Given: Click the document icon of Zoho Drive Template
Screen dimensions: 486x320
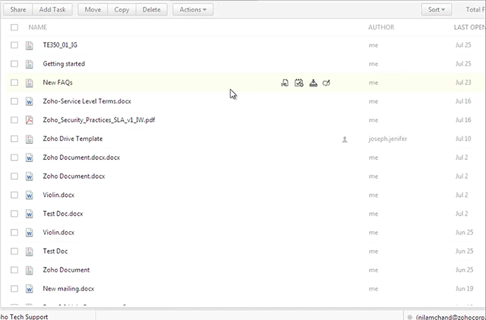Looking at the screenshot, I should pos(29,139).
